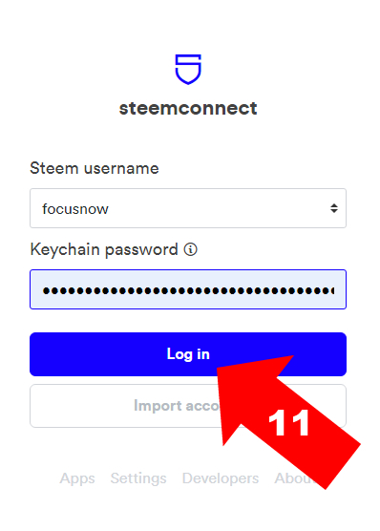This screenshot has height=531, width=380.
Task: Click the Keychain password info icon
Action: (190, 249)
